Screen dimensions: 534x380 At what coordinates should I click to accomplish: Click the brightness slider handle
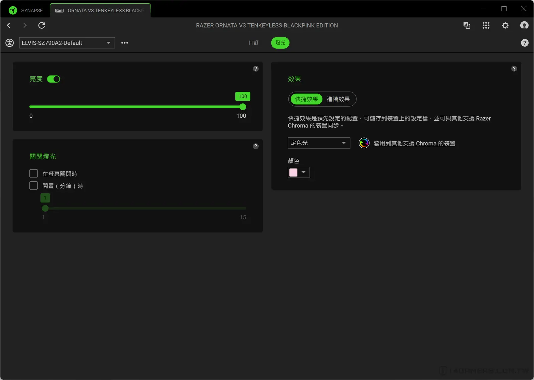(x=243, y=107)
